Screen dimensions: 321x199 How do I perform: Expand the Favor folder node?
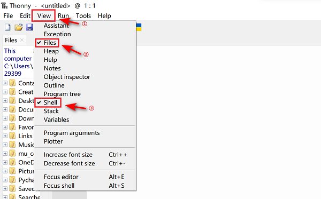pyautogui.click(x=5, y=127)
